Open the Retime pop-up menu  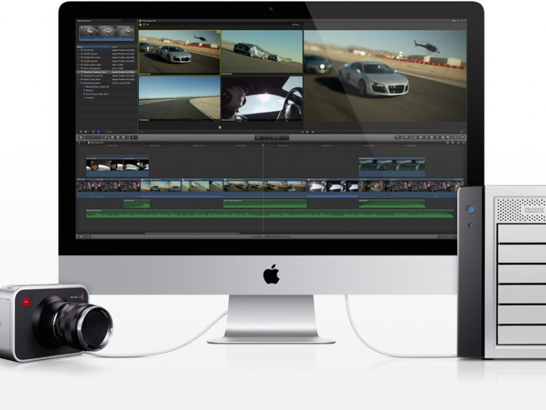pos(408,138)
